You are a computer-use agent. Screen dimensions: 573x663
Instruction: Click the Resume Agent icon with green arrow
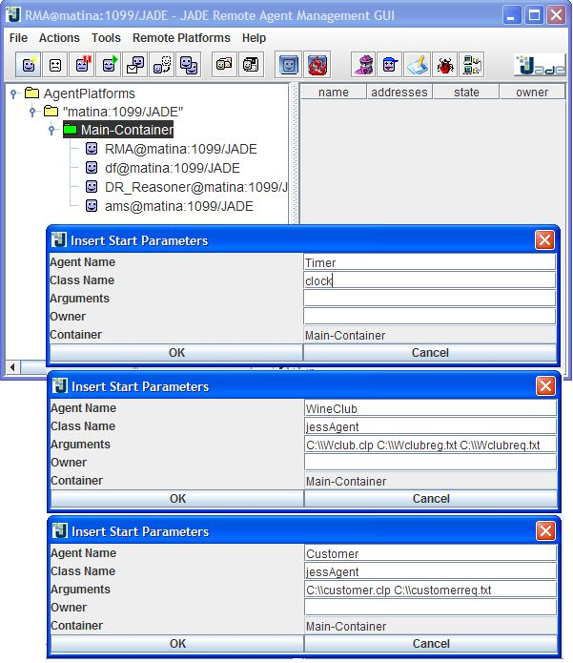click(109, 65)
